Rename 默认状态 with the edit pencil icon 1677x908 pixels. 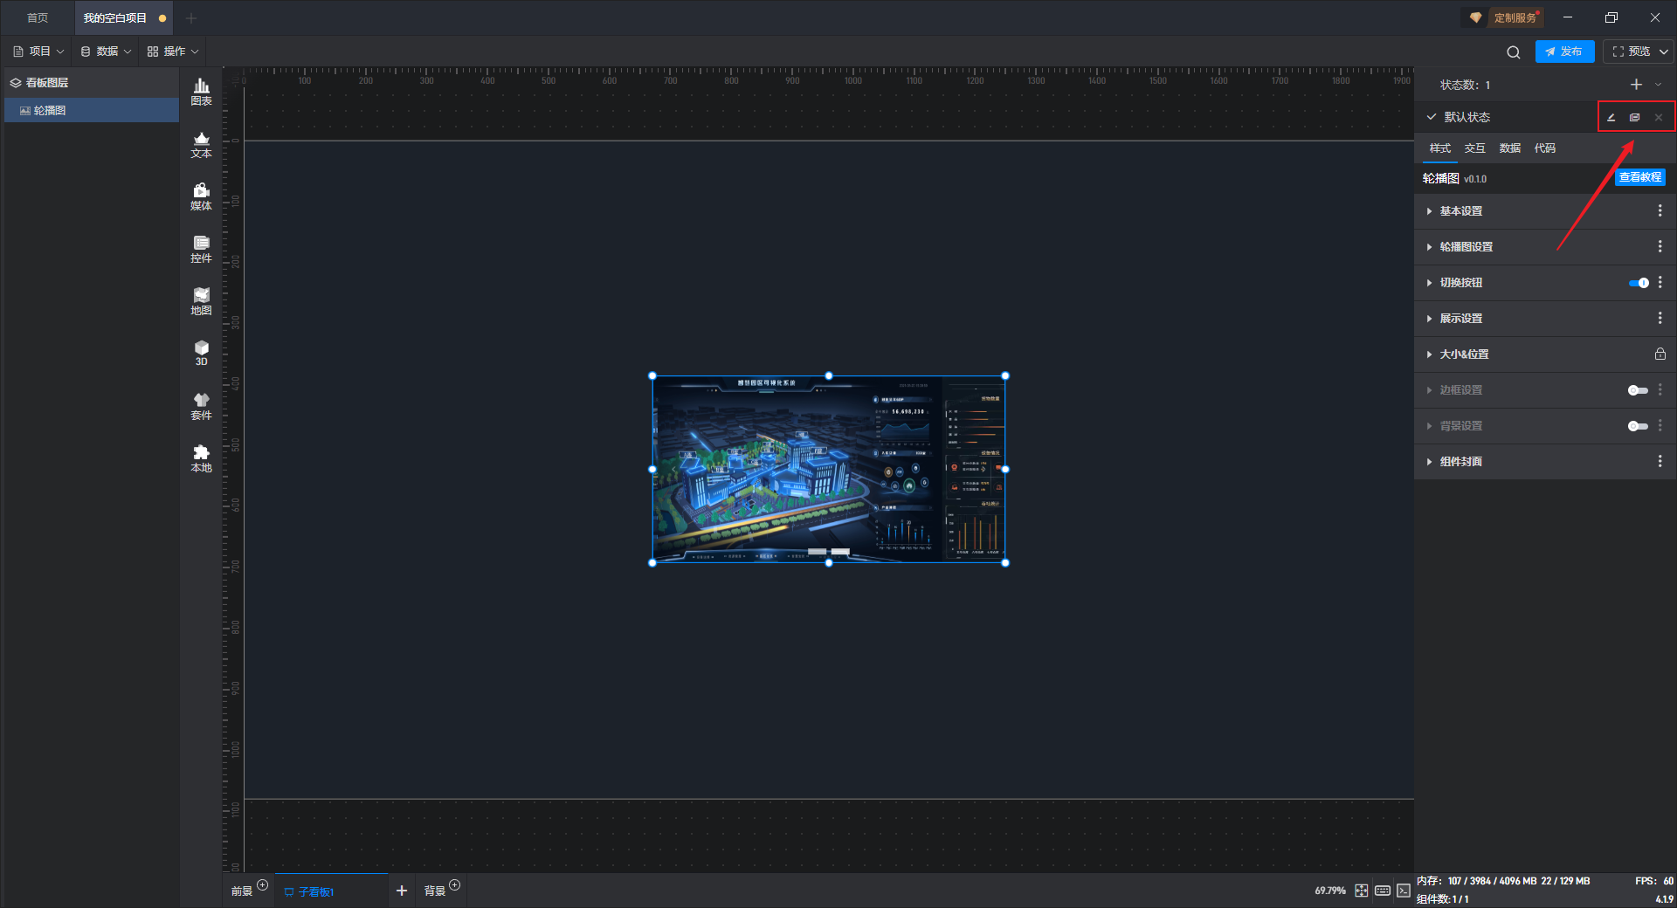tap(1611, 117)
